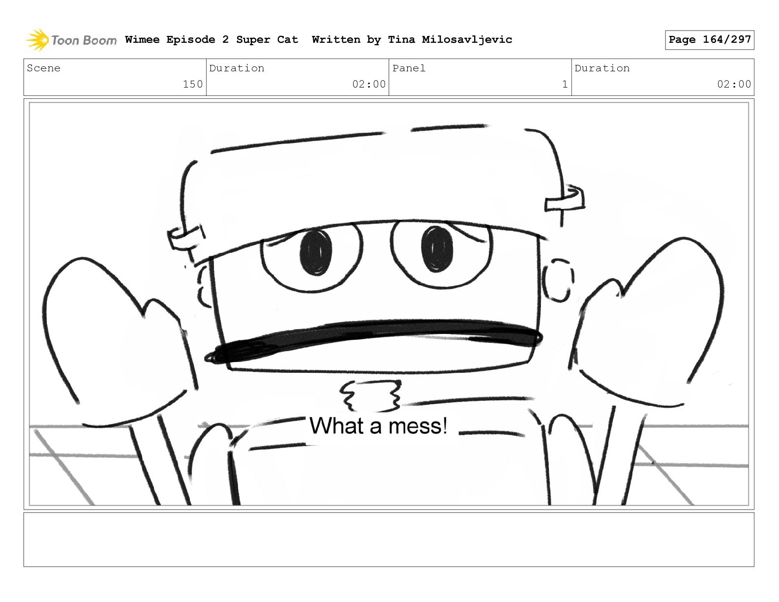The image size is (779, 602).
Task: Click the 'Panel' header label
Action: click(x=409, y=68)
